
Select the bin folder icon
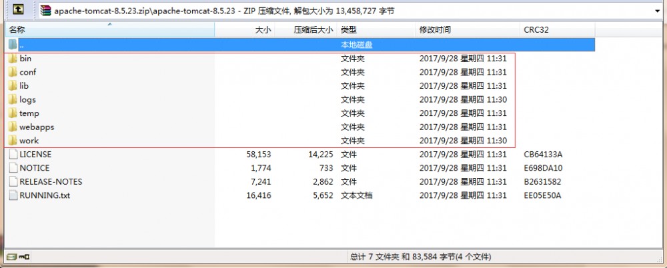coord(13,58)
